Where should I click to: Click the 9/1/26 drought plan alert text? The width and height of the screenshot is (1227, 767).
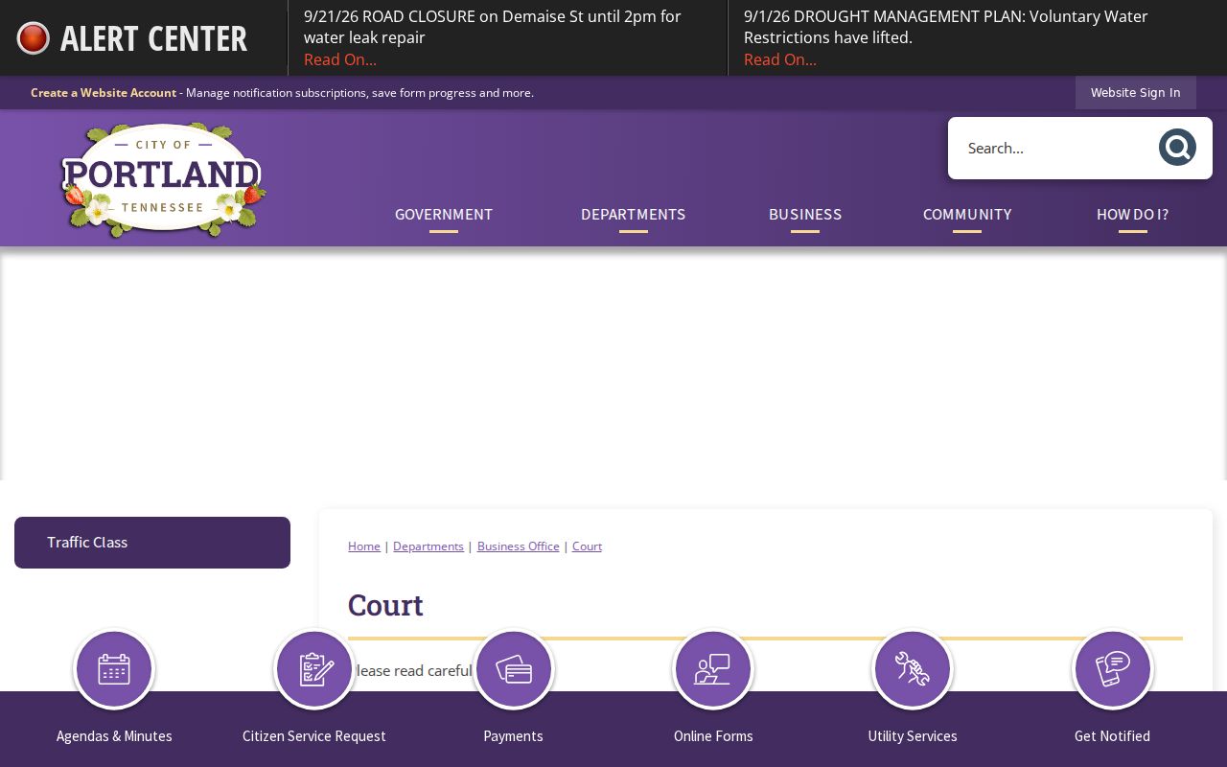(946, 27)
